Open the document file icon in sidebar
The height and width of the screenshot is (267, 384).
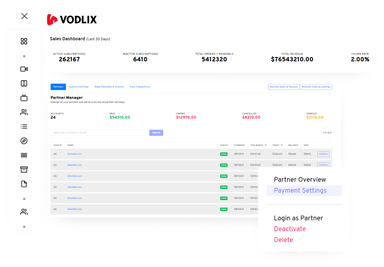click(x=24, y=184)
